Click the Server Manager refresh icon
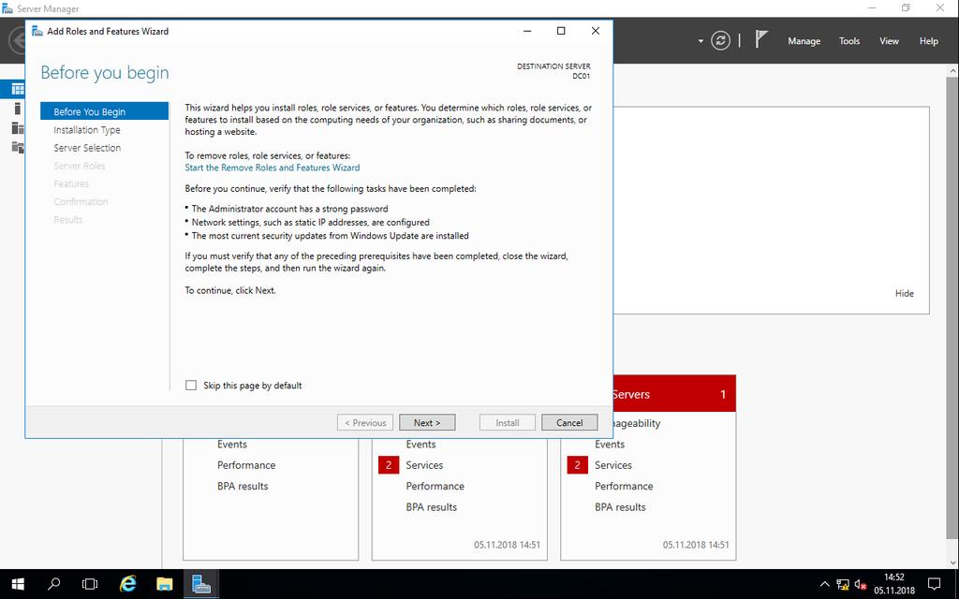The image size is (959, 599). tap(720, 41)
